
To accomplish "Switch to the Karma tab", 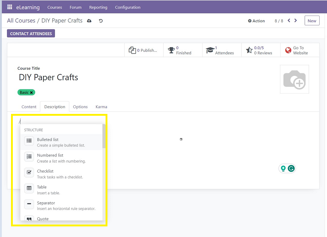I will (x=101, y=107).
